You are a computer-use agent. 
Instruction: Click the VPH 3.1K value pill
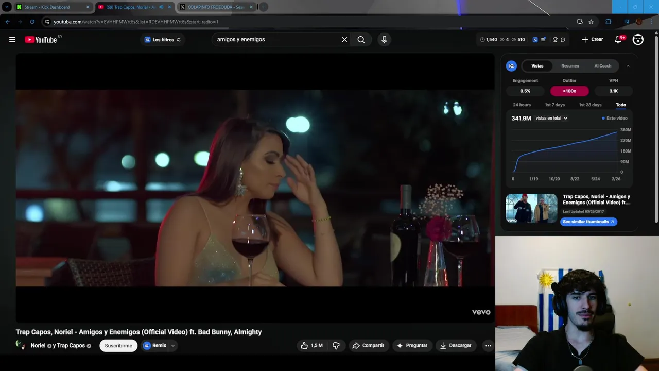614,91
